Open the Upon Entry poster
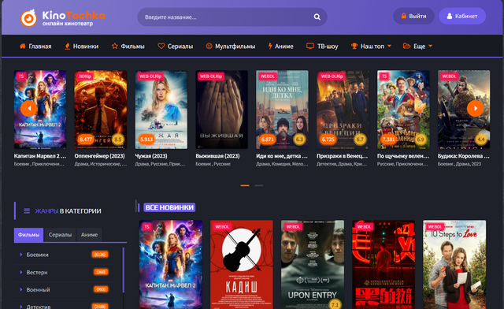The height and width of the screenshot is (309, 504). coord(313,265)
